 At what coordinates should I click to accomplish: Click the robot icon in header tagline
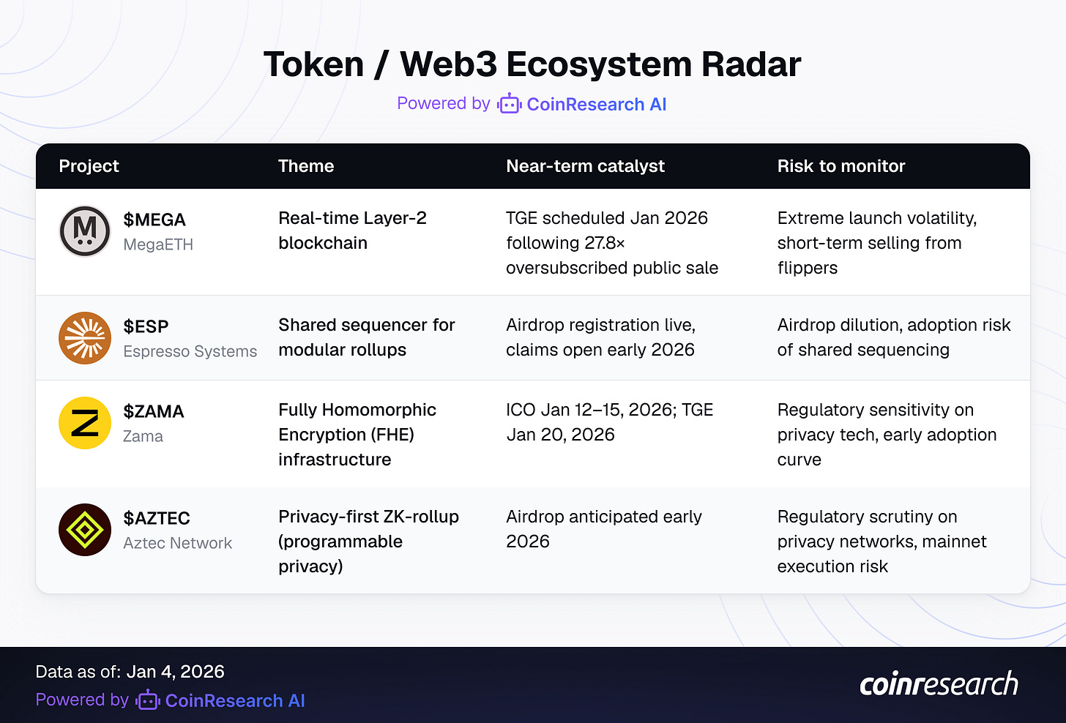(509, 104)
